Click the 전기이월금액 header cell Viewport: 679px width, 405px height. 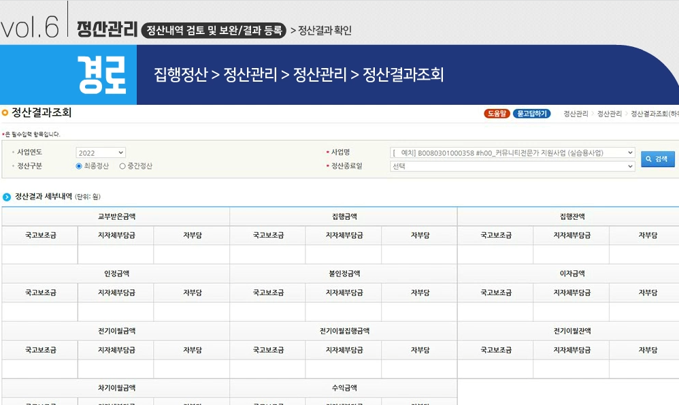pos(116,331)
